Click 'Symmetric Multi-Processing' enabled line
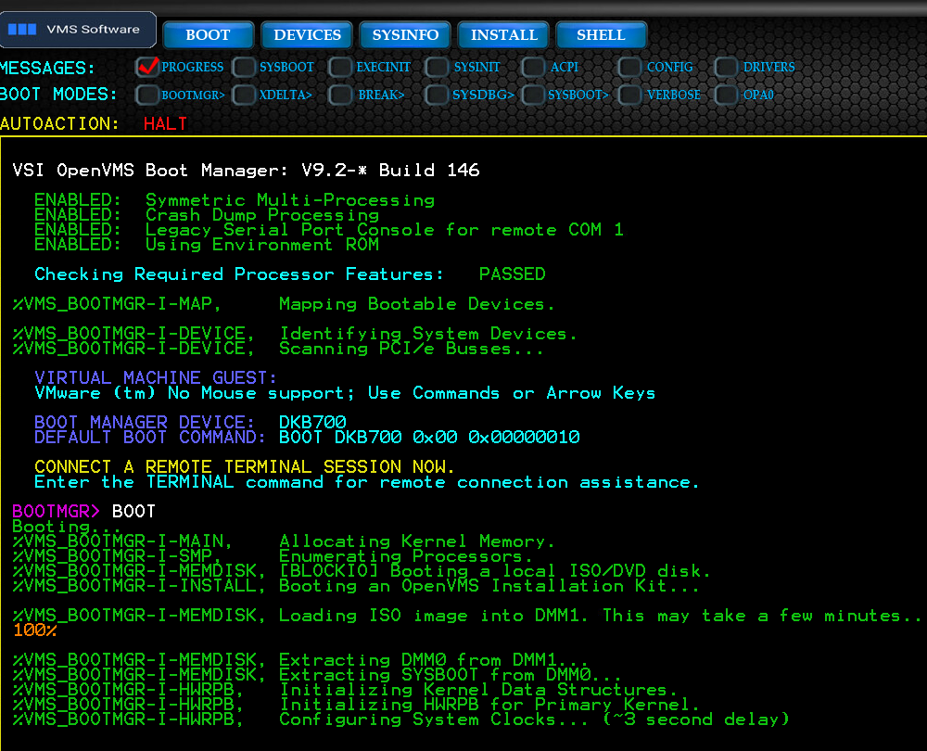 (x=290, y=200)
